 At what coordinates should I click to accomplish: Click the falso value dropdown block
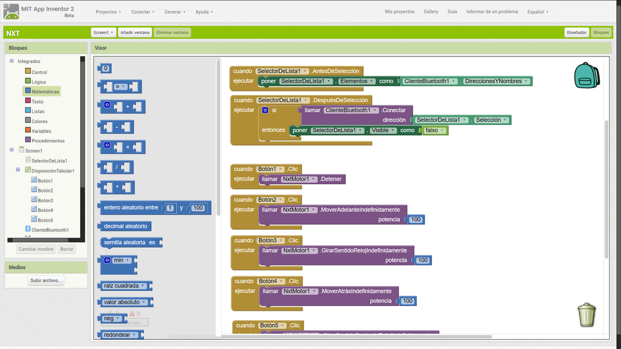click(434, 130)
